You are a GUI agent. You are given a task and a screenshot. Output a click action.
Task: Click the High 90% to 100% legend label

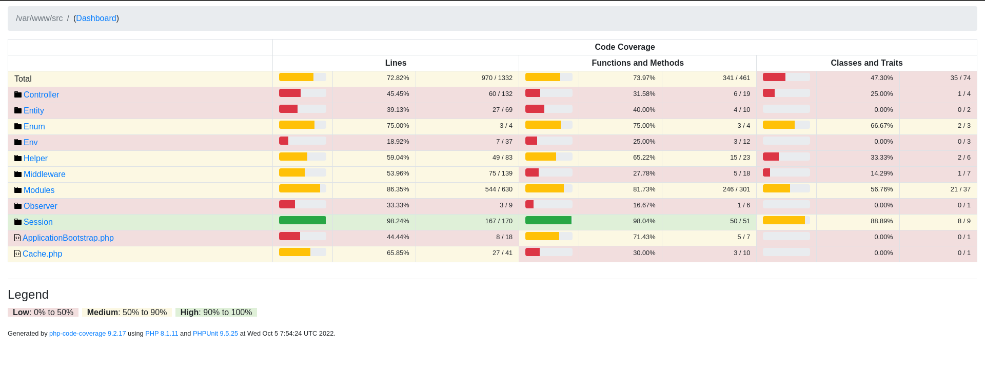216,313
